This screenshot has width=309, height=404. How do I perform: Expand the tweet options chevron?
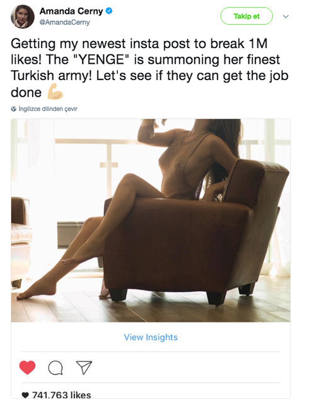click(286, 16)
